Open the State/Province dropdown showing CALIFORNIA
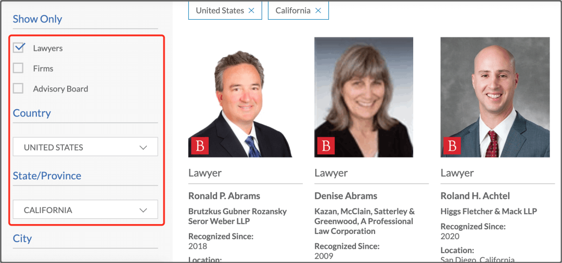Image resolution: width=562 pixels, height=263 pixels. [x=85, y=209]
